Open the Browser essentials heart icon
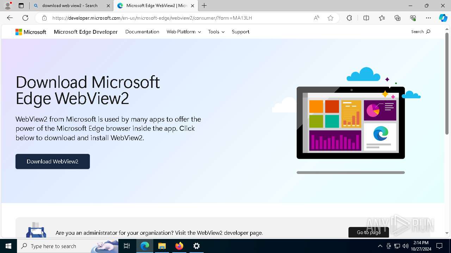The width and height of the screenshot is (451, 253). [413, 18]
